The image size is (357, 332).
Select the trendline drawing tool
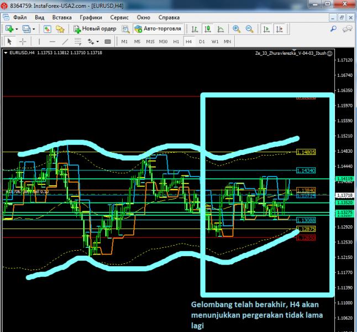[x=65, y=41]
